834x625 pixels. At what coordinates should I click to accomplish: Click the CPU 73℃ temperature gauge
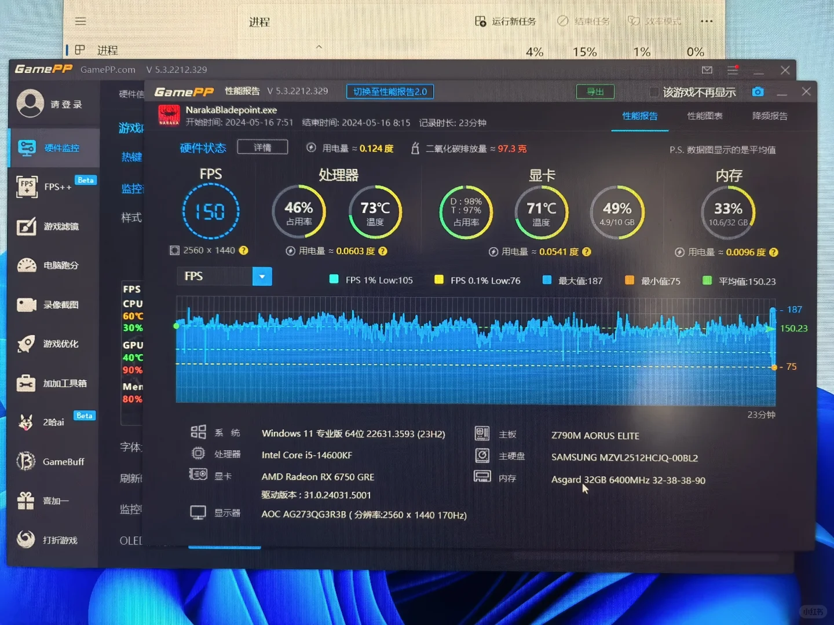tap(375, 212)
